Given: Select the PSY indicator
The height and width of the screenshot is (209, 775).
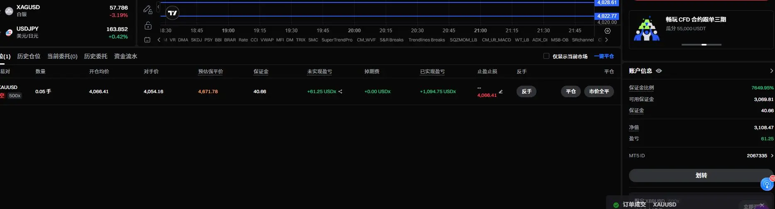Looking at the screenshot, I should click(208, 40).
